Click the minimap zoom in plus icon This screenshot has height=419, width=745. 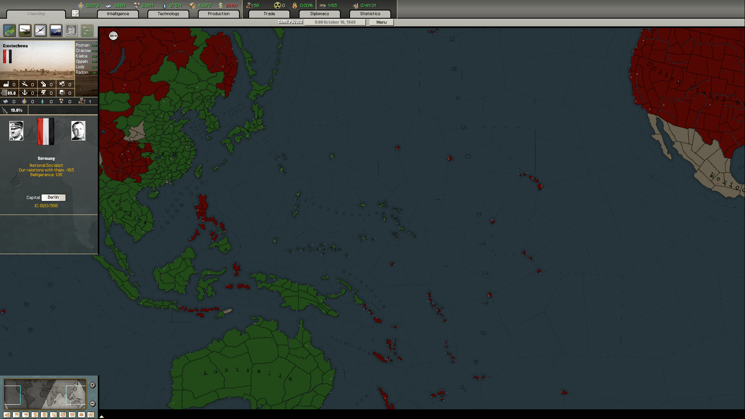click(92, 385)
